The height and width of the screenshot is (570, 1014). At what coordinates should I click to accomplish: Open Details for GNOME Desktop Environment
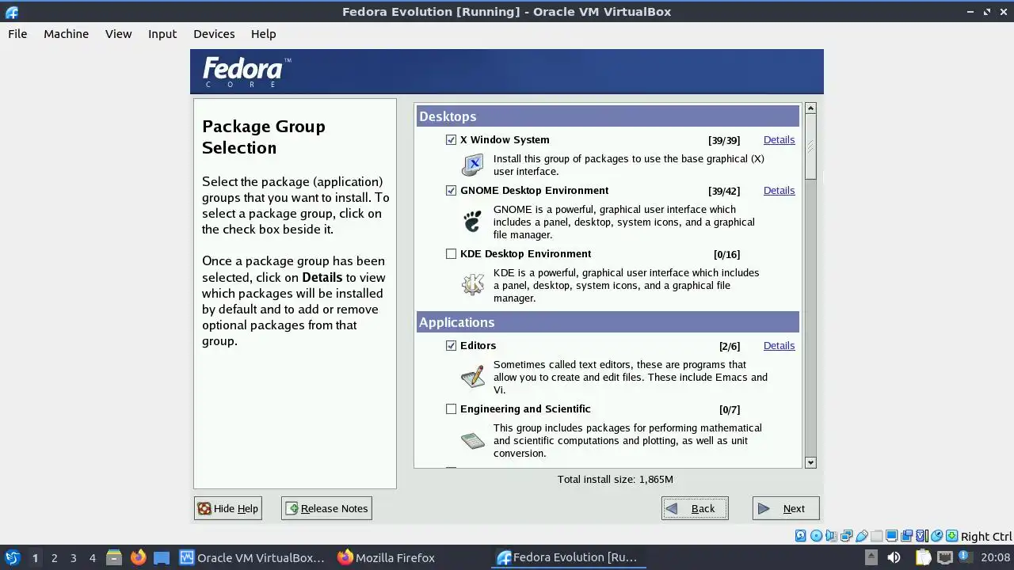click(x=779, y=191)
